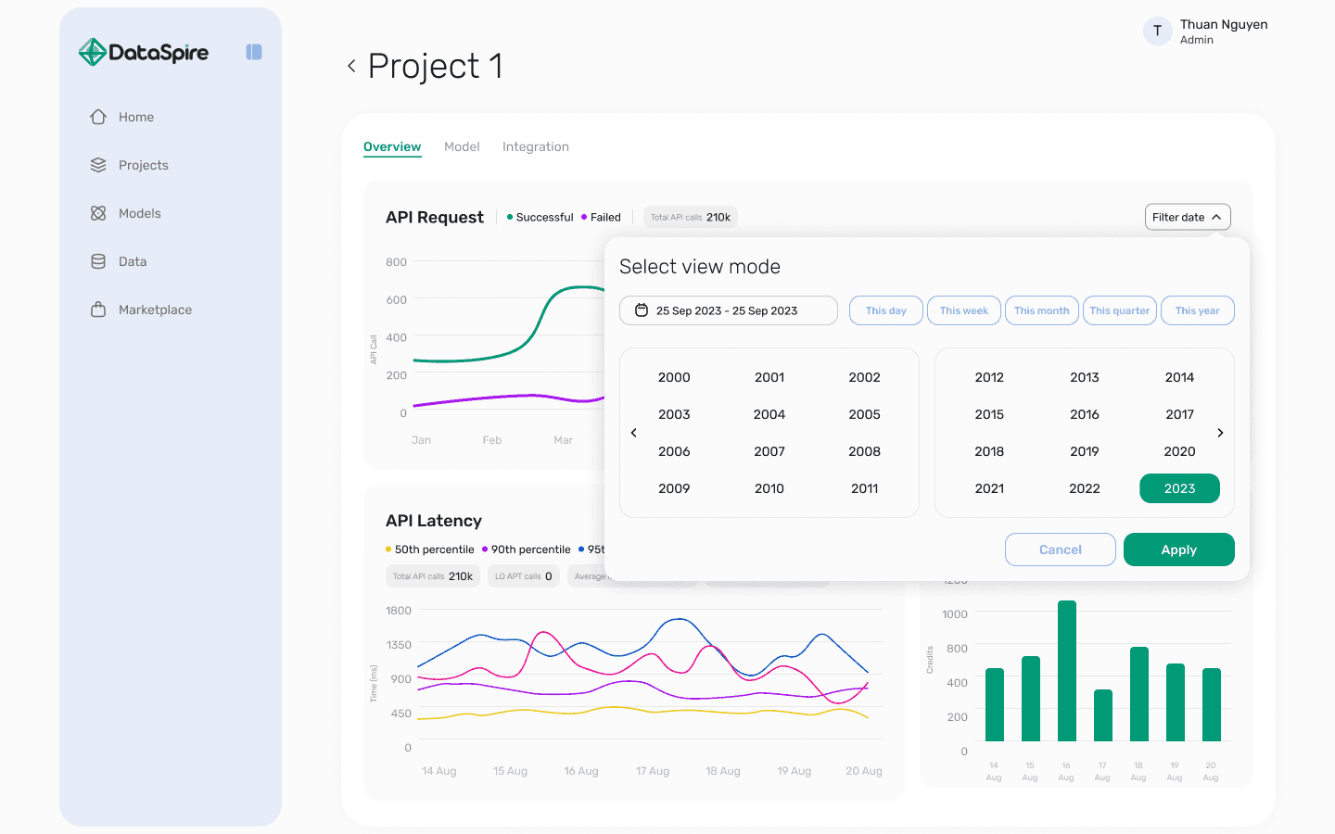Toggle the 90th percentile legend

pyautogui.click(x=527, y=550)
